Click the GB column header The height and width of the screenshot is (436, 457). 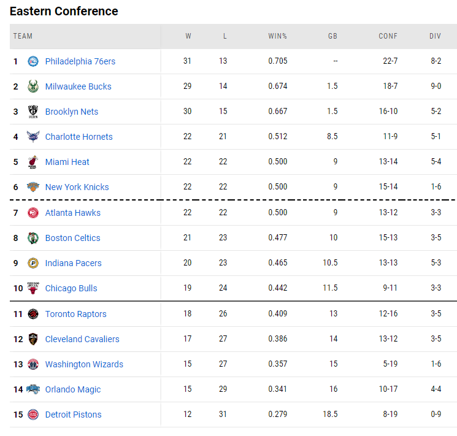point(332,36)
